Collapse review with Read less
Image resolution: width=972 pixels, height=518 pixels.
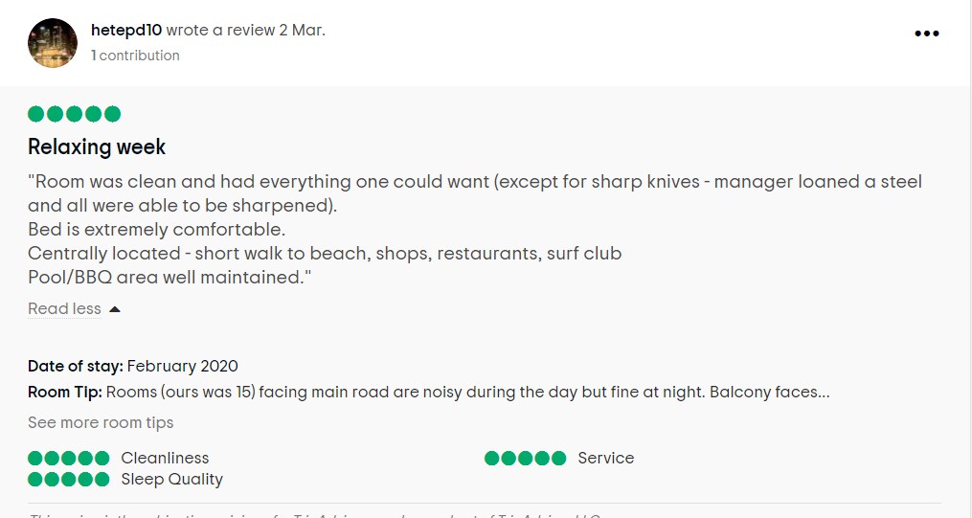[x=64, y=308]
